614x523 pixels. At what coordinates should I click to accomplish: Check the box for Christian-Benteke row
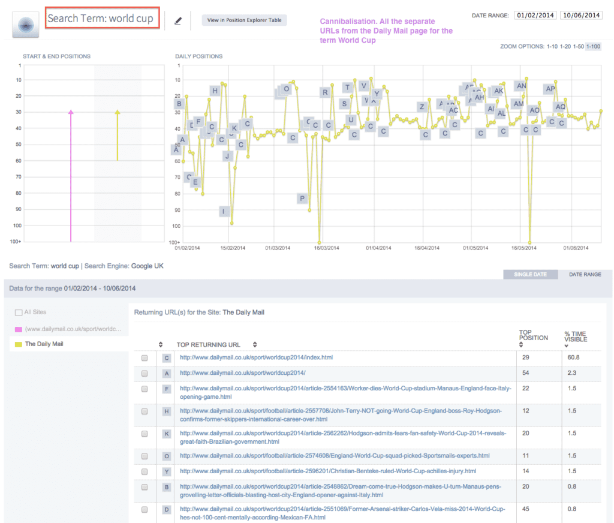point(145,471)
